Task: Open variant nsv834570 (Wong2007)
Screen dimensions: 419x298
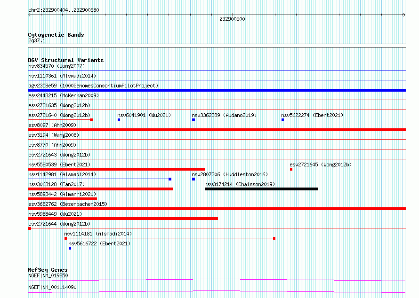Action: (x=56, y=66)
